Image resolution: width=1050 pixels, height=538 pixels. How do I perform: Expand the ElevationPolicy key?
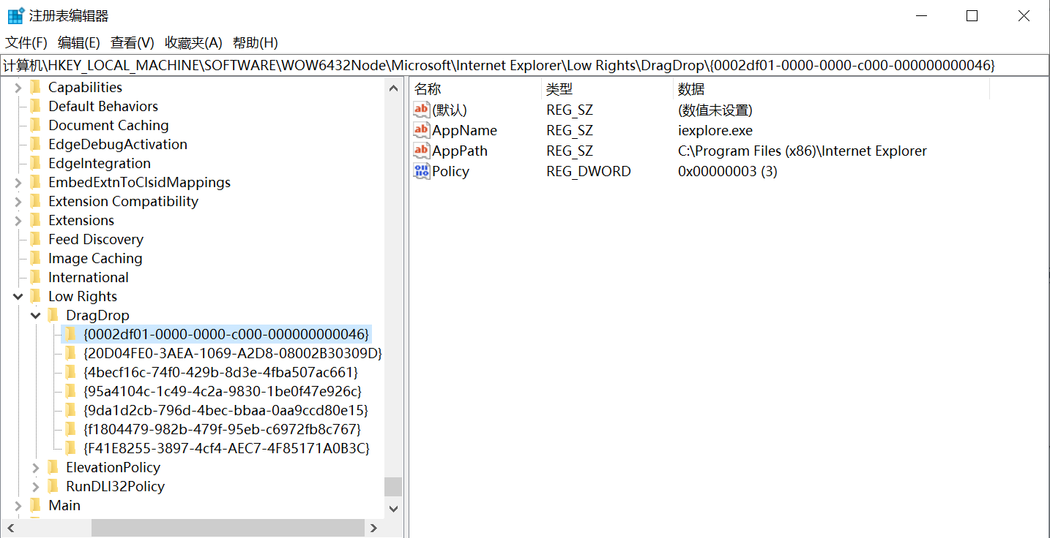pos(36,468)
